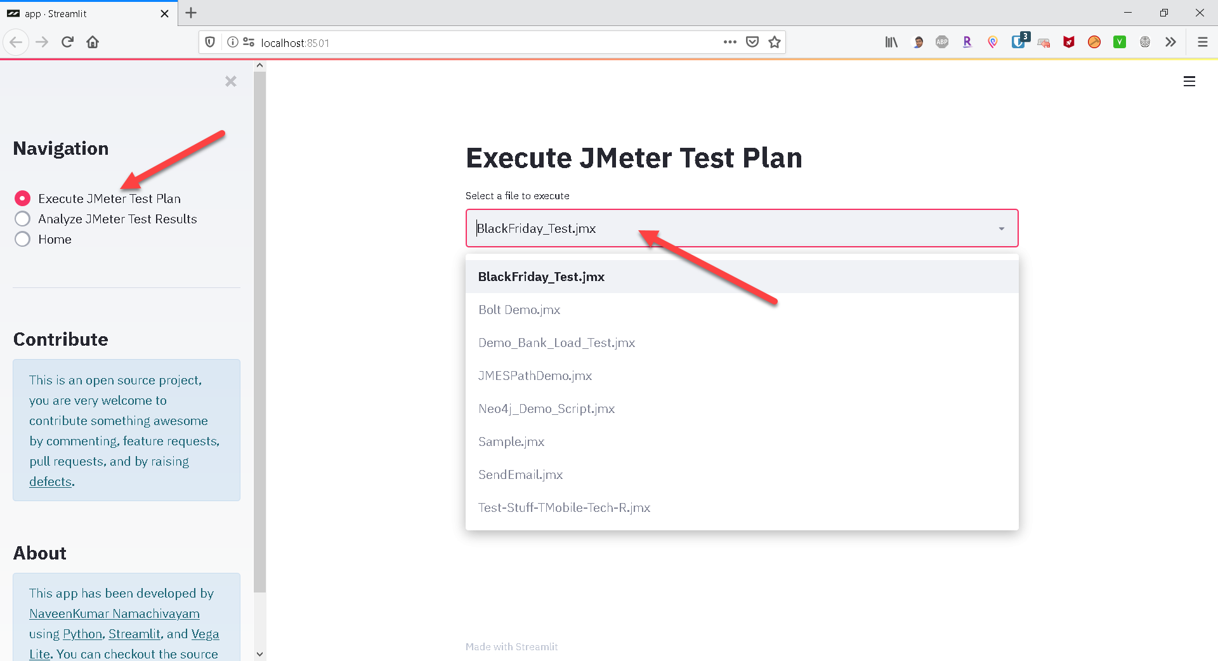
Task: Go back to previous page
Action: [16, 43]
